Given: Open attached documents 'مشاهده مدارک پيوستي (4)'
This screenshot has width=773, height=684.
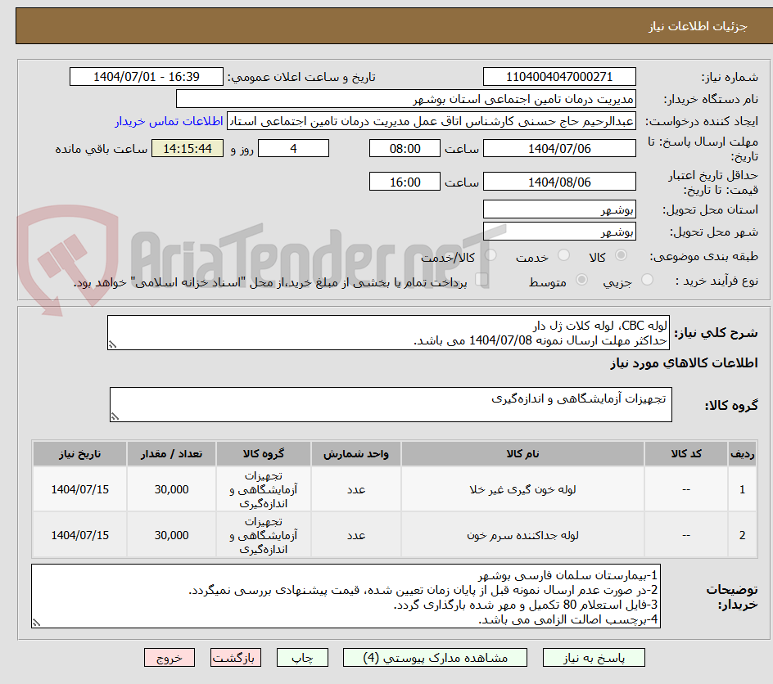Looking at the screenshot, I should 435,658.
